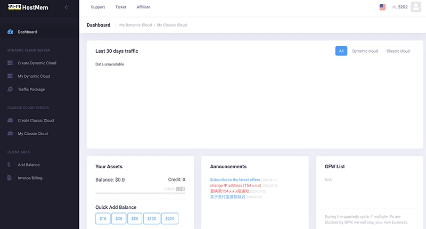
Task: Click the HostMem logo
Action: tap(23, 7)
